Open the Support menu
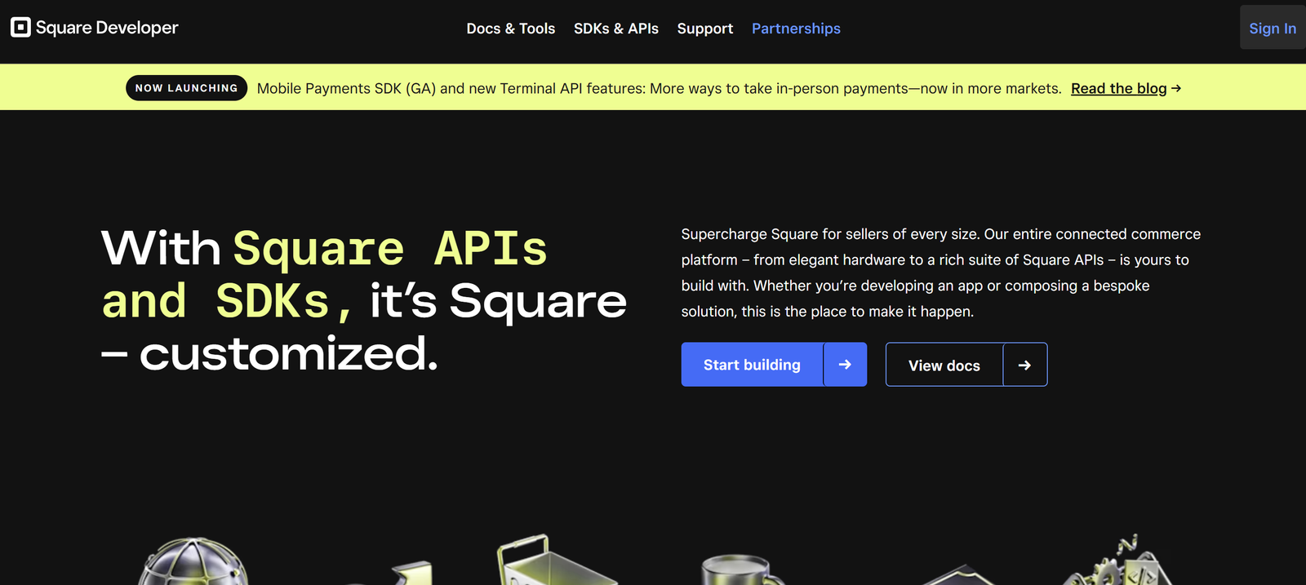 tap(704, 29)
